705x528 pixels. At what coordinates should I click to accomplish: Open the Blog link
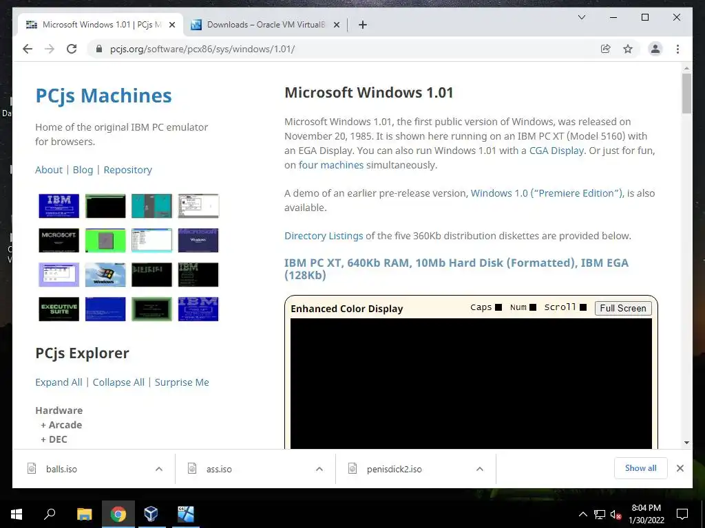(x=83, y=170)
